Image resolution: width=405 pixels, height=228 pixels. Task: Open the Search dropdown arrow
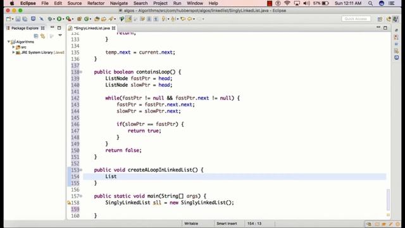tap(115, 19)
